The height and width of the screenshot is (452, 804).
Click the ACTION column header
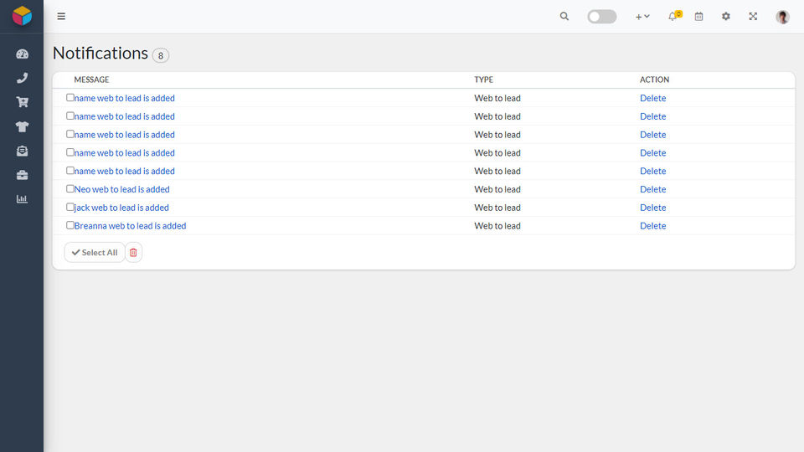tap(654, 80)
